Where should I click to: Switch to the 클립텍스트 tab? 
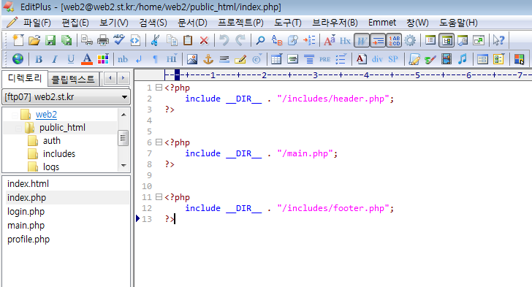73,79
